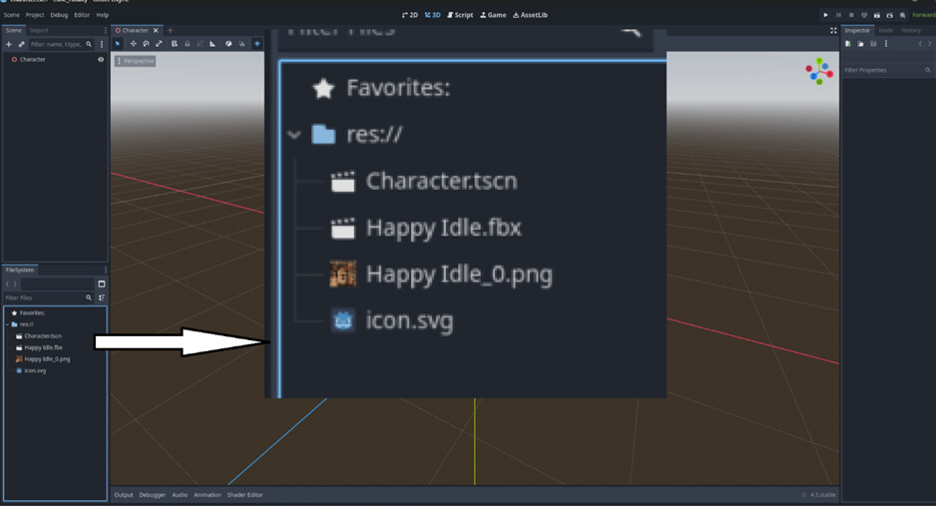Switch to the Script workspace
The height and width of the screenshot is (506, 936).
[460, 15]
